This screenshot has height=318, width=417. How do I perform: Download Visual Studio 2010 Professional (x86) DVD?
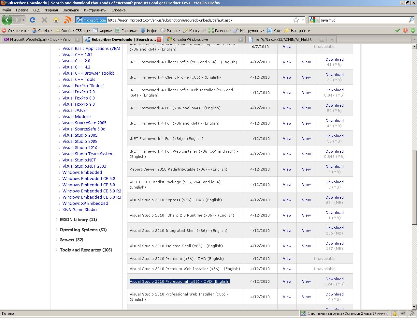click(334, 279)
